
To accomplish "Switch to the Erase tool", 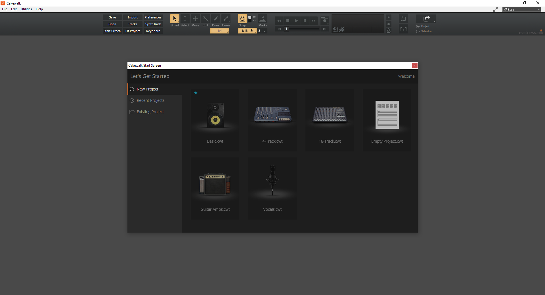I will point(226,19).
